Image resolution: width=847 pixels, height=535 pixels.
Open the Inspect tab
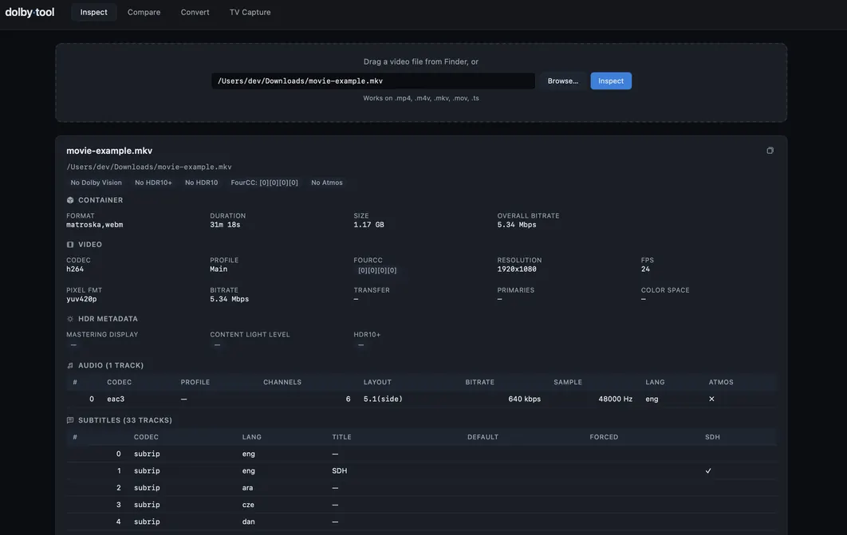tap(94, 12)
